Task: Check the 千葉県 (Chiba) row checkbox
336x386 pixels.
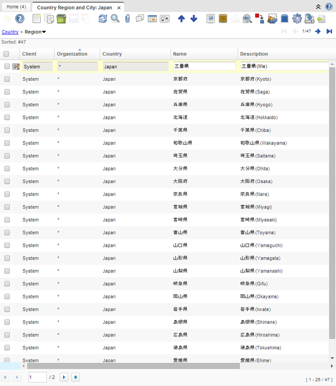Action: tap(7, 130)
